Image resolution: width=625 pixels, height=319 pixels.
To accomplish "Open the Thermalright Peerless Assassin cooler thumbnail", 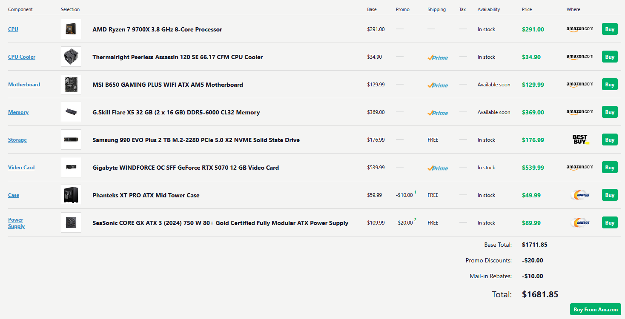I will pyautogui.click(x=71, y=57).
